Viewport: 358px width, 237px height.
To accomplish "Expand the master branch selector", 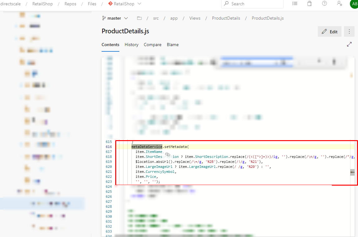I will (115, 18).
